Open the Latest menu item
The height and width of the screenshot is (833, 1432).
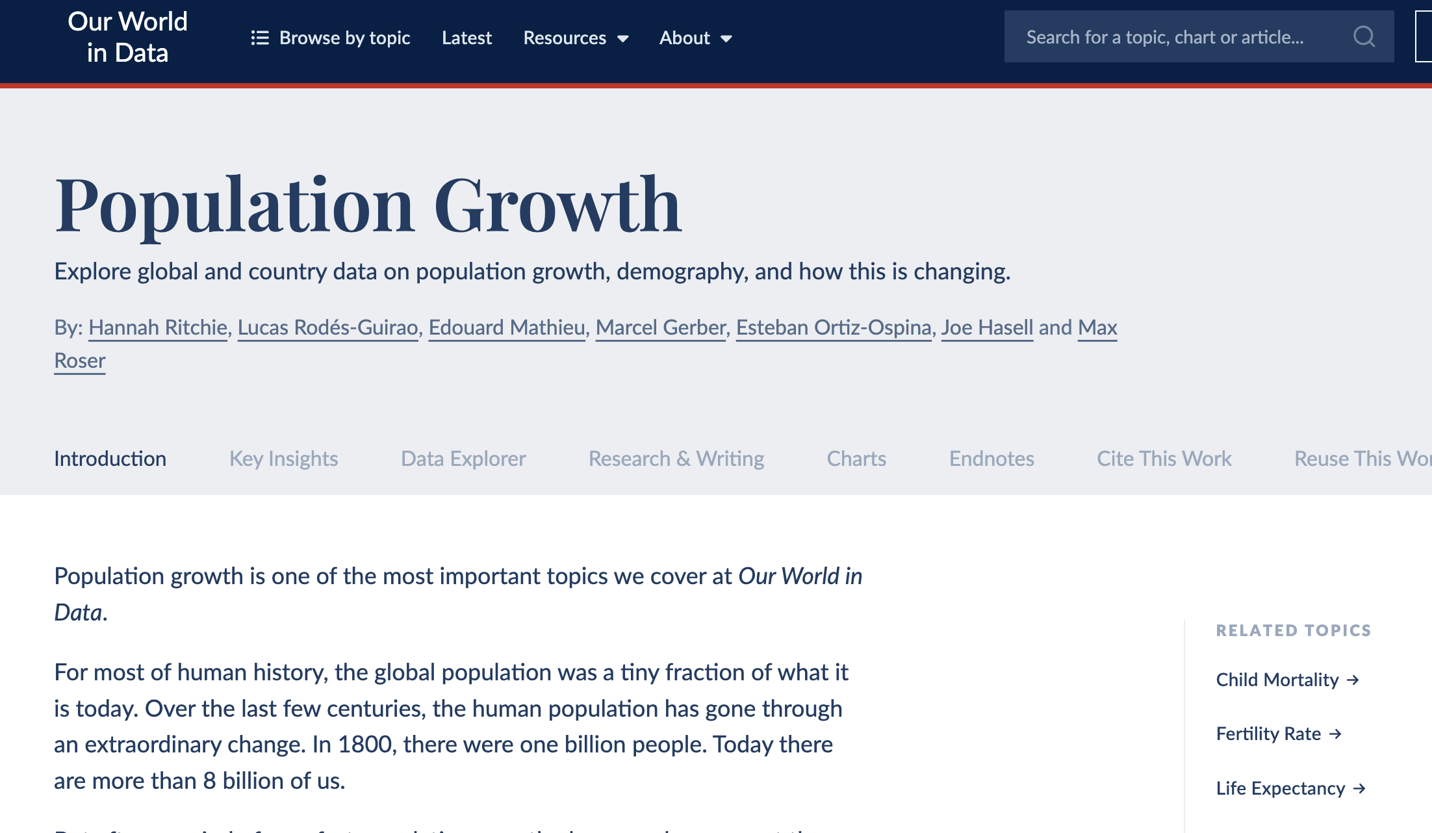tap(467, 38)
